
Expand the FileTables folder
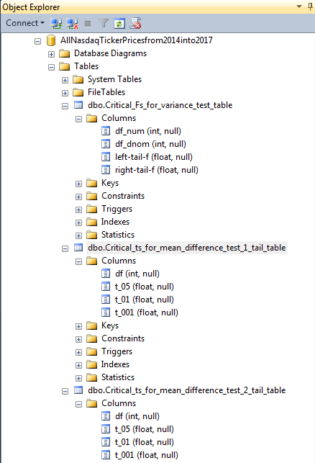click(65, 94)
